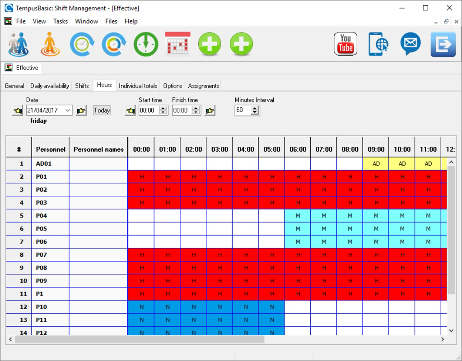Image resolution: width=462 pixels, height=361 pixels.
Task: Select row number 11 header
Action: coord(19,294)
